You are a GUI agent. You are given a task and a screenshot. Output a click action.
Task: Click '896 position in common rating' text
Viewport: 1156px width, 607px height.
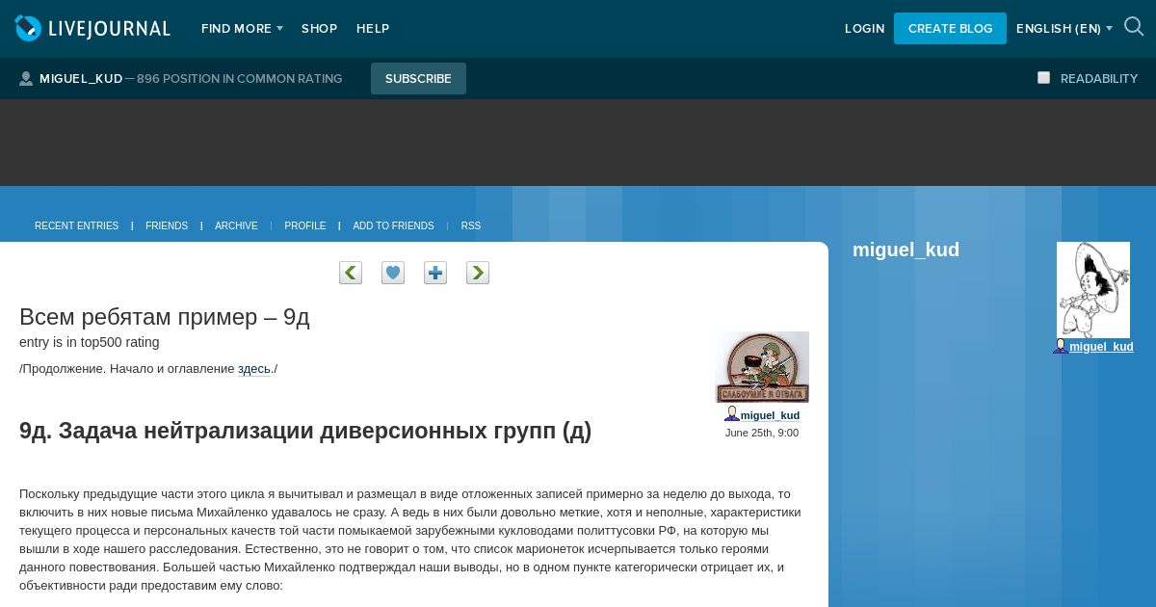(240, 79)
